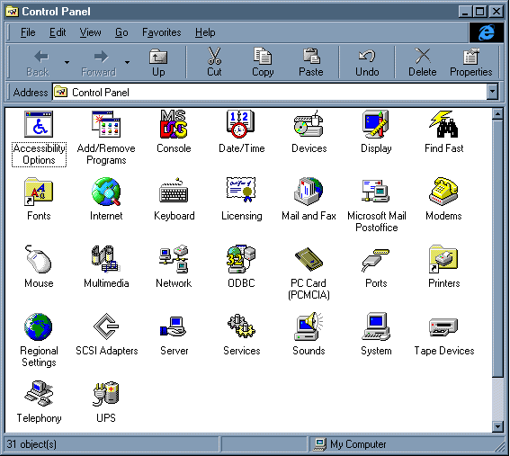Select Microsoft Mail Postoffice icon

[x=376, y=191]
